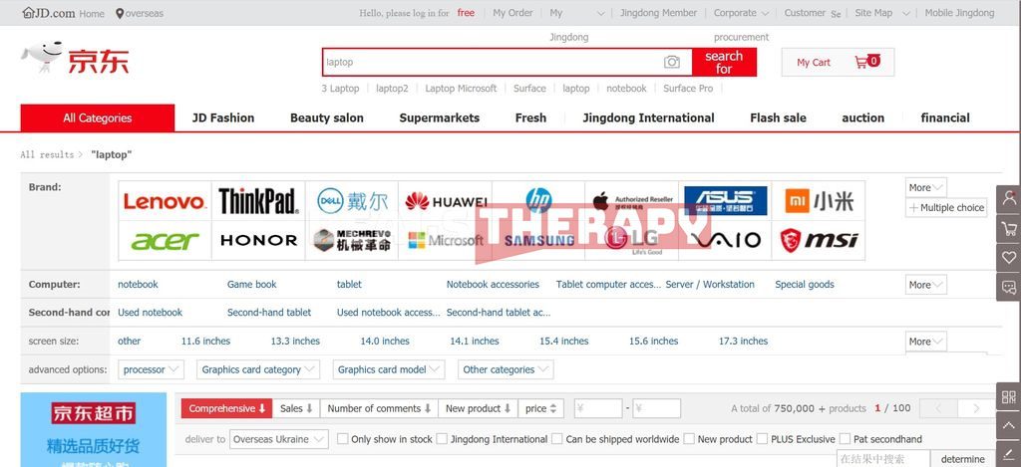Image resolution: width=1021 pixels, height=467 pixels.
Task: Go to Supermarkets tab
Action: [x=440, y=117]
